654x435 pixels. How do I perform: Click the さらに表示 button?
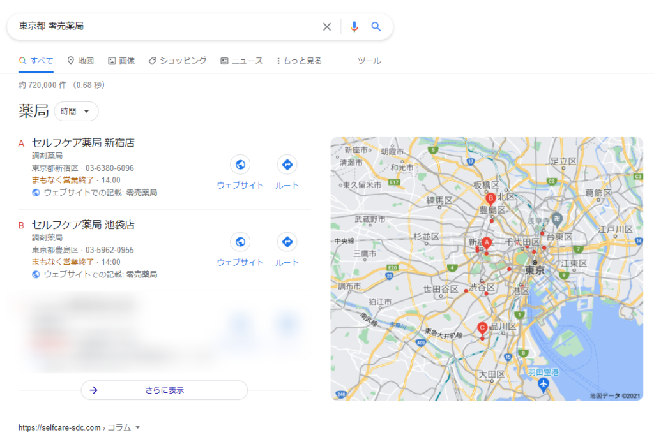click(x=164, y=390)
